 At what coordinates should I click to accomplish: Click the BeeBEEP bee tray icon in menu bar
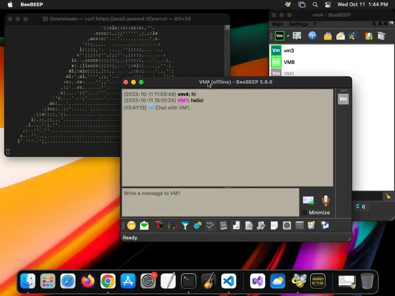(x=288, y=4)
